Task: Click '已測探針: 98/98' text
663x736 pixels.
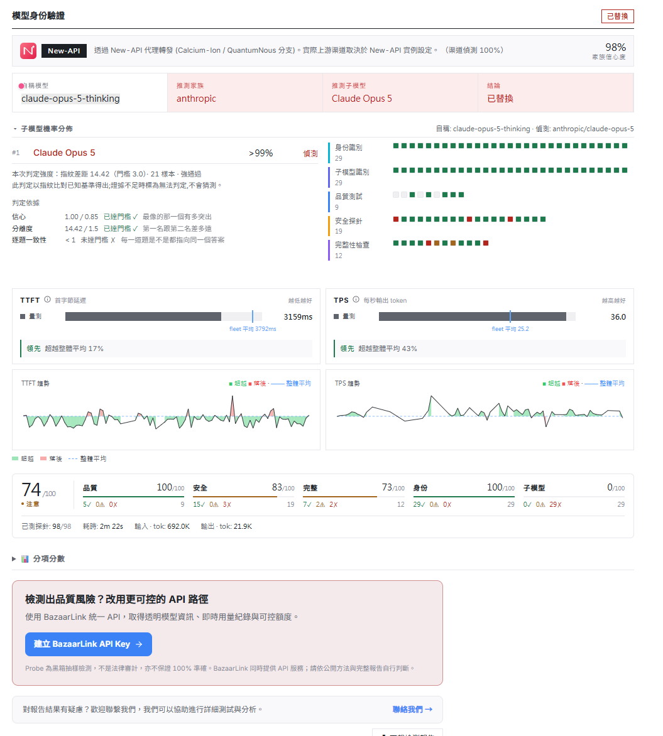Action: tap(47, 527)
